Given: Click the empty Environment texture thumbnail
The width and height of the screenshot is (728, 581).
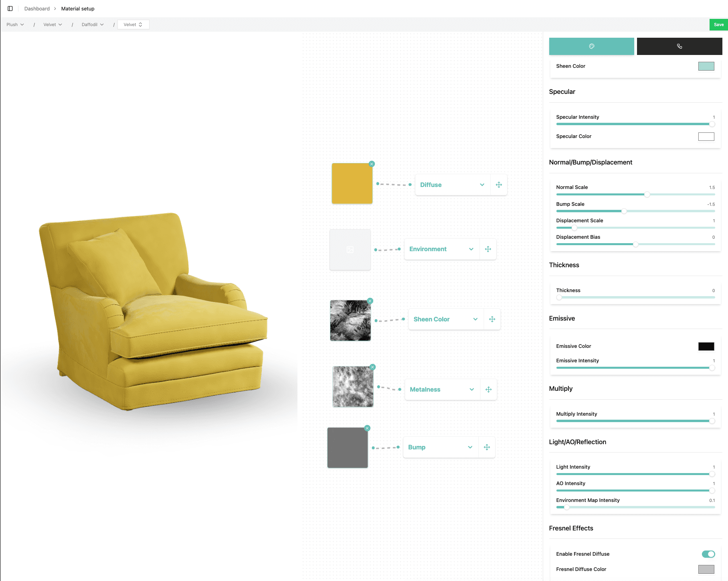Looking at the screenshot, I should tap(350, 250).
